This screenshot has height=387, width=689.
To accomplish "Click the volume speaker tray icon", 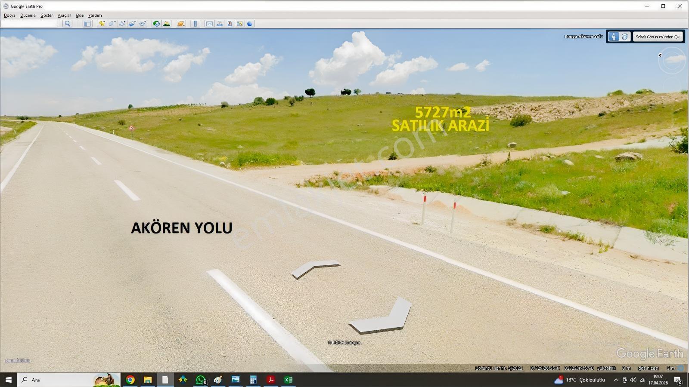I will pyautogui.click(x=633, y=380).
